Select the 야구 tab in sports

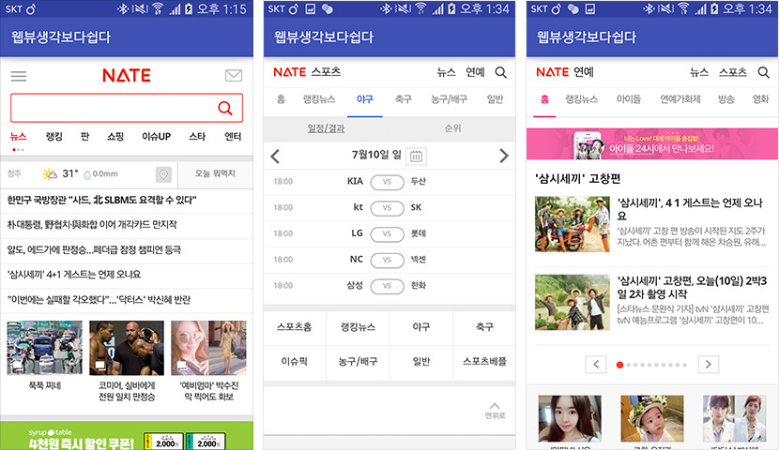(365, 99)
